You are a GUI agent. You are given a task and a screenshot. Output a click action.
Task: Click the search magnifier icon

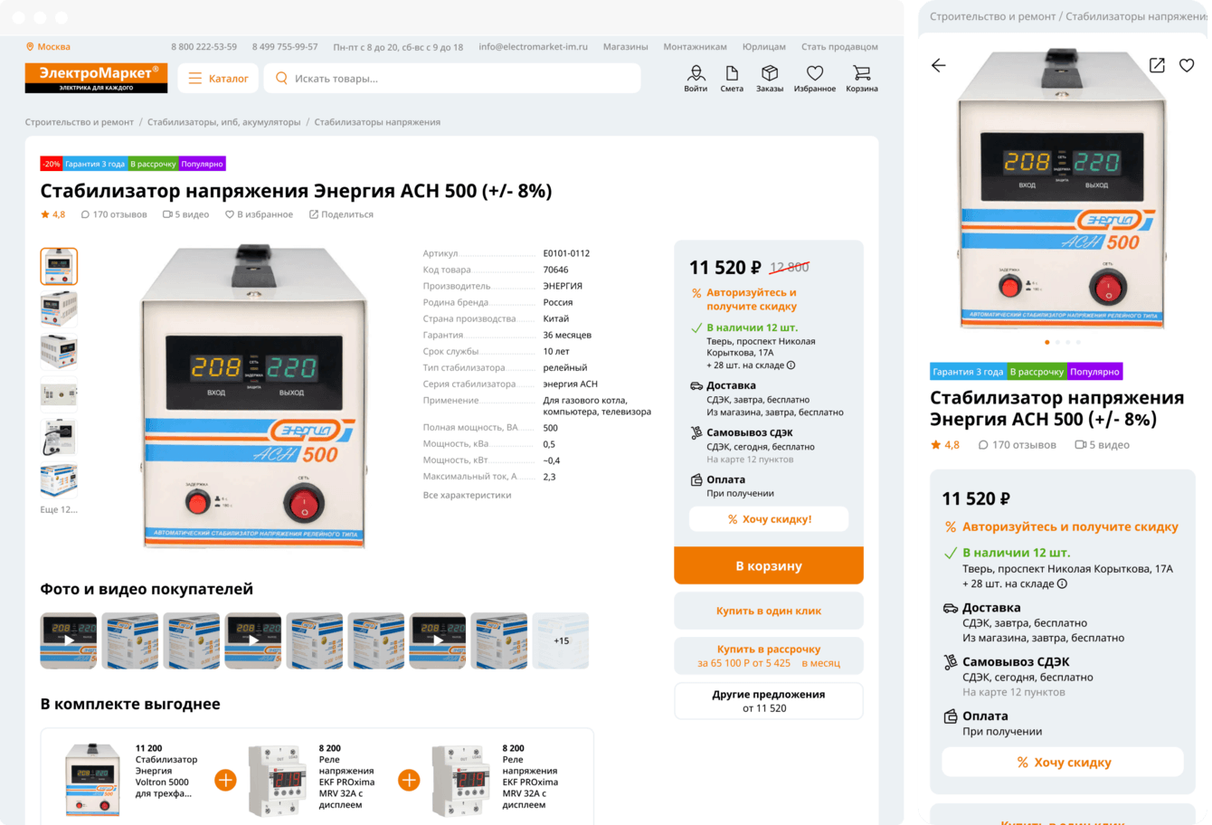point(281,79)
